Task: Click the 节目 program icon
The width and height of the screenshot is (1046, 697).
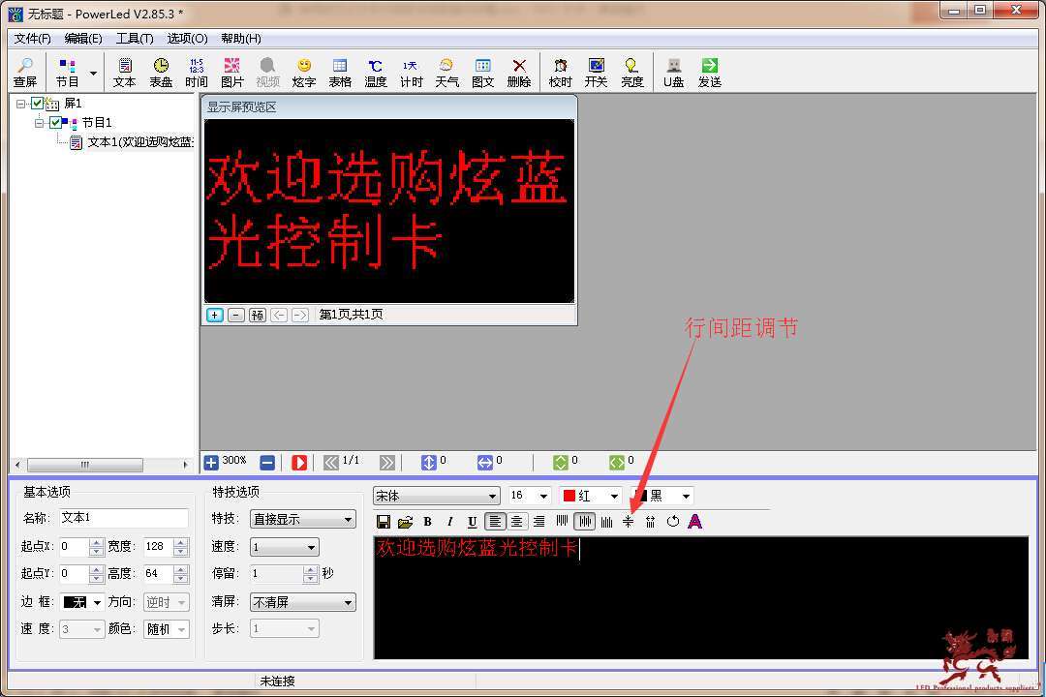Action: (x=68, y=73)
